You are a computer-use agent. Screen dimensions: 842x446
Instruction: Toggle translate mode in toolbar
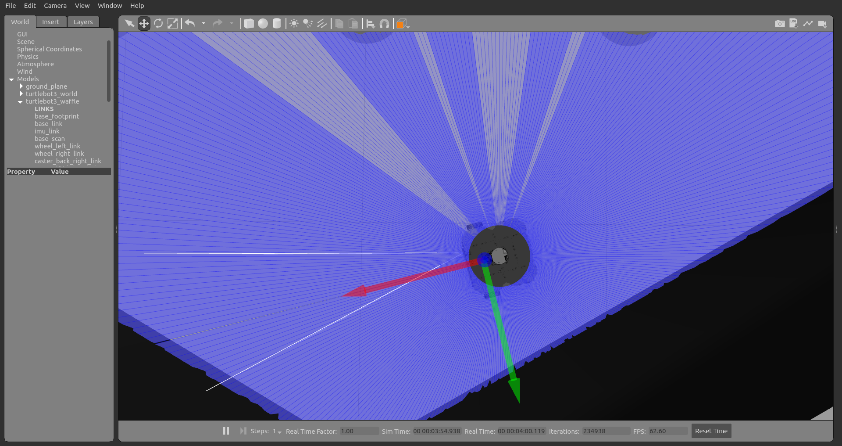point(144,24)
